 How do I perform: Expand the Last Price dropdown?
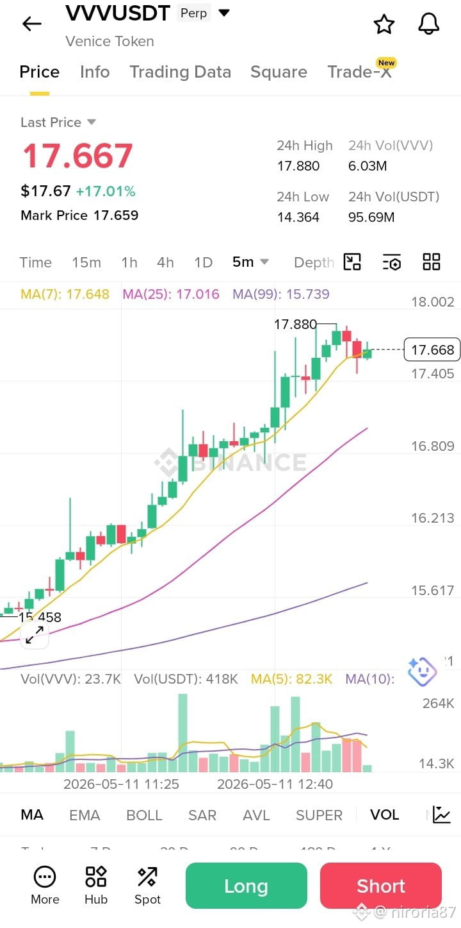(x=91, y=122)
